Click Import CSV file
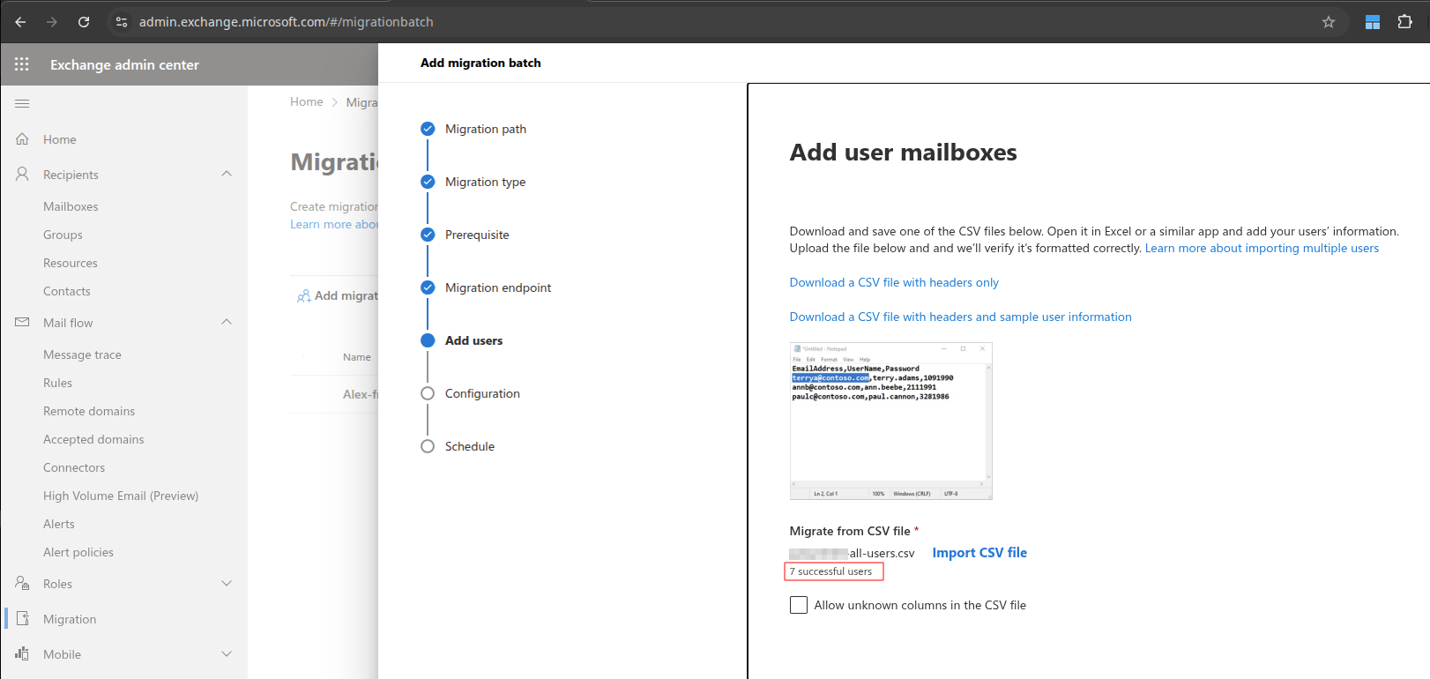The height and width of the screenshot is (679, 1430). click(x=979, y=553)
